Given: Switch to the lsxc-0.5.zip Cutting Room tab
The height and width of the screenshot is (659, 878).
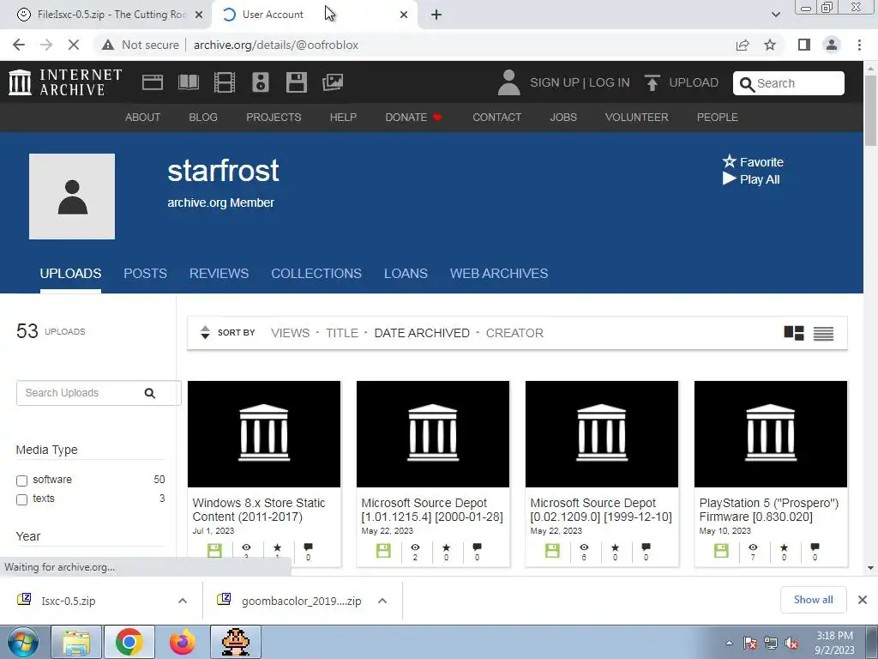Looking at the screenshot, I should tap(105, 15).
